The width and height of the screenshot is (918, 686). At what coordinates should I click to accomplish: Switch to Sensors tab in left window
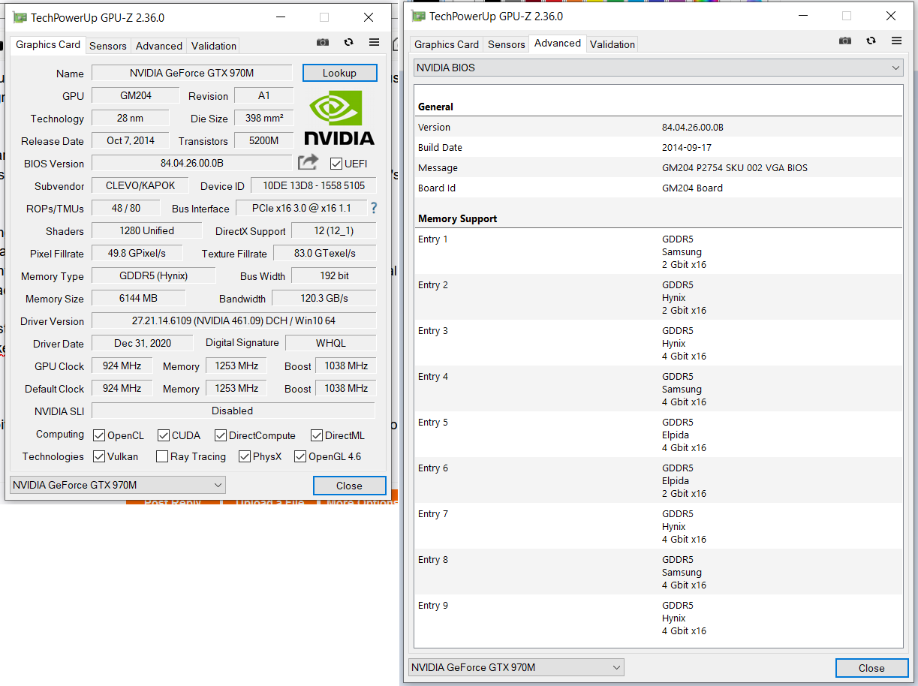[x=108, y=46]
